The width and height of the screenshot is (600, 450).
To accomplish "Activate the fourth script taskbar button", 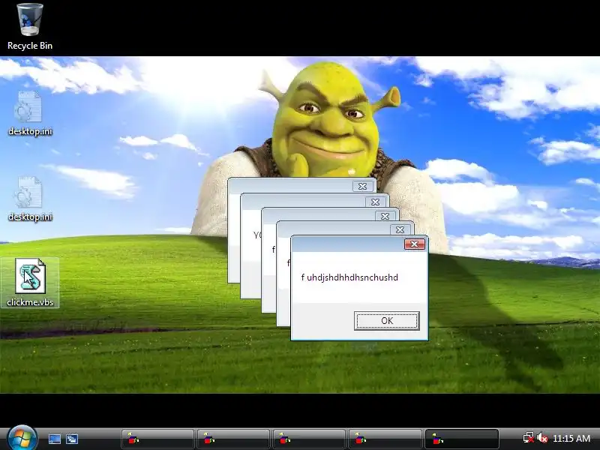I will coord(385,439).
